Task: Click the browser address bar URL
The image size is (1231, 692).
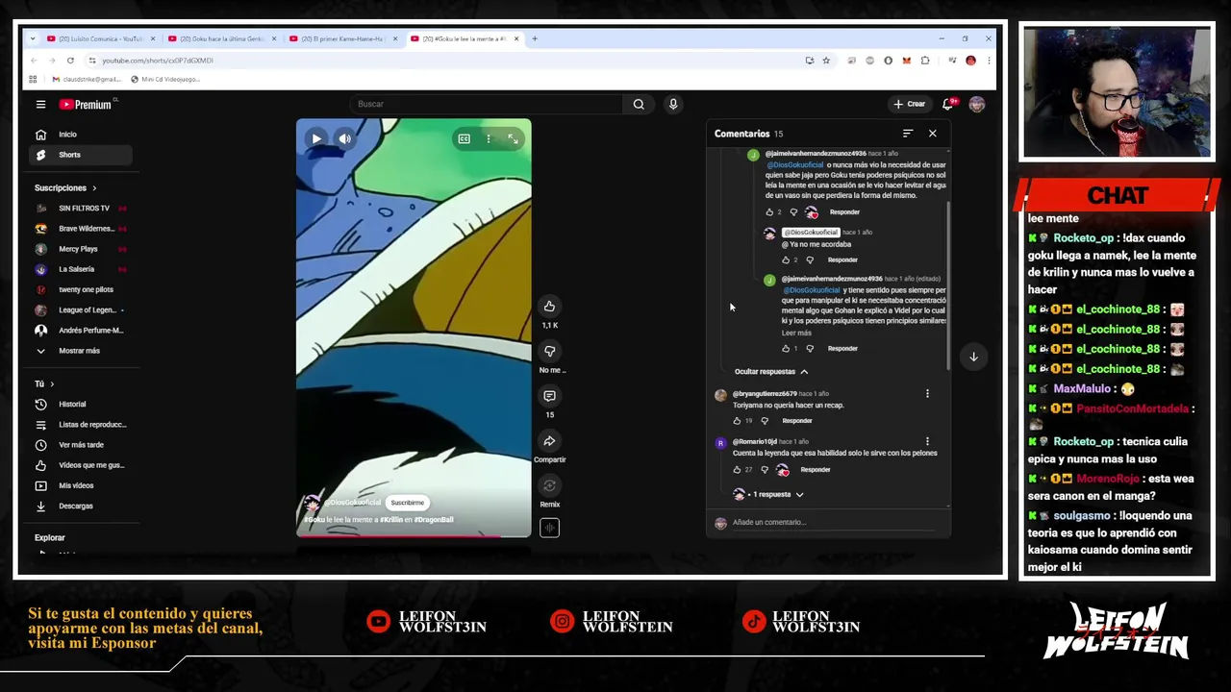Action: click(158, 61)
